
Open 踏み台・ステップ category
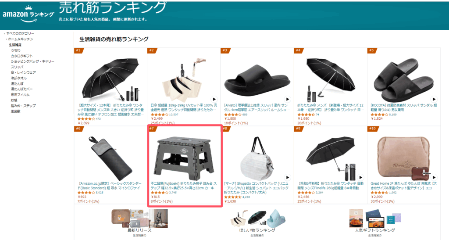click(23, 106)
